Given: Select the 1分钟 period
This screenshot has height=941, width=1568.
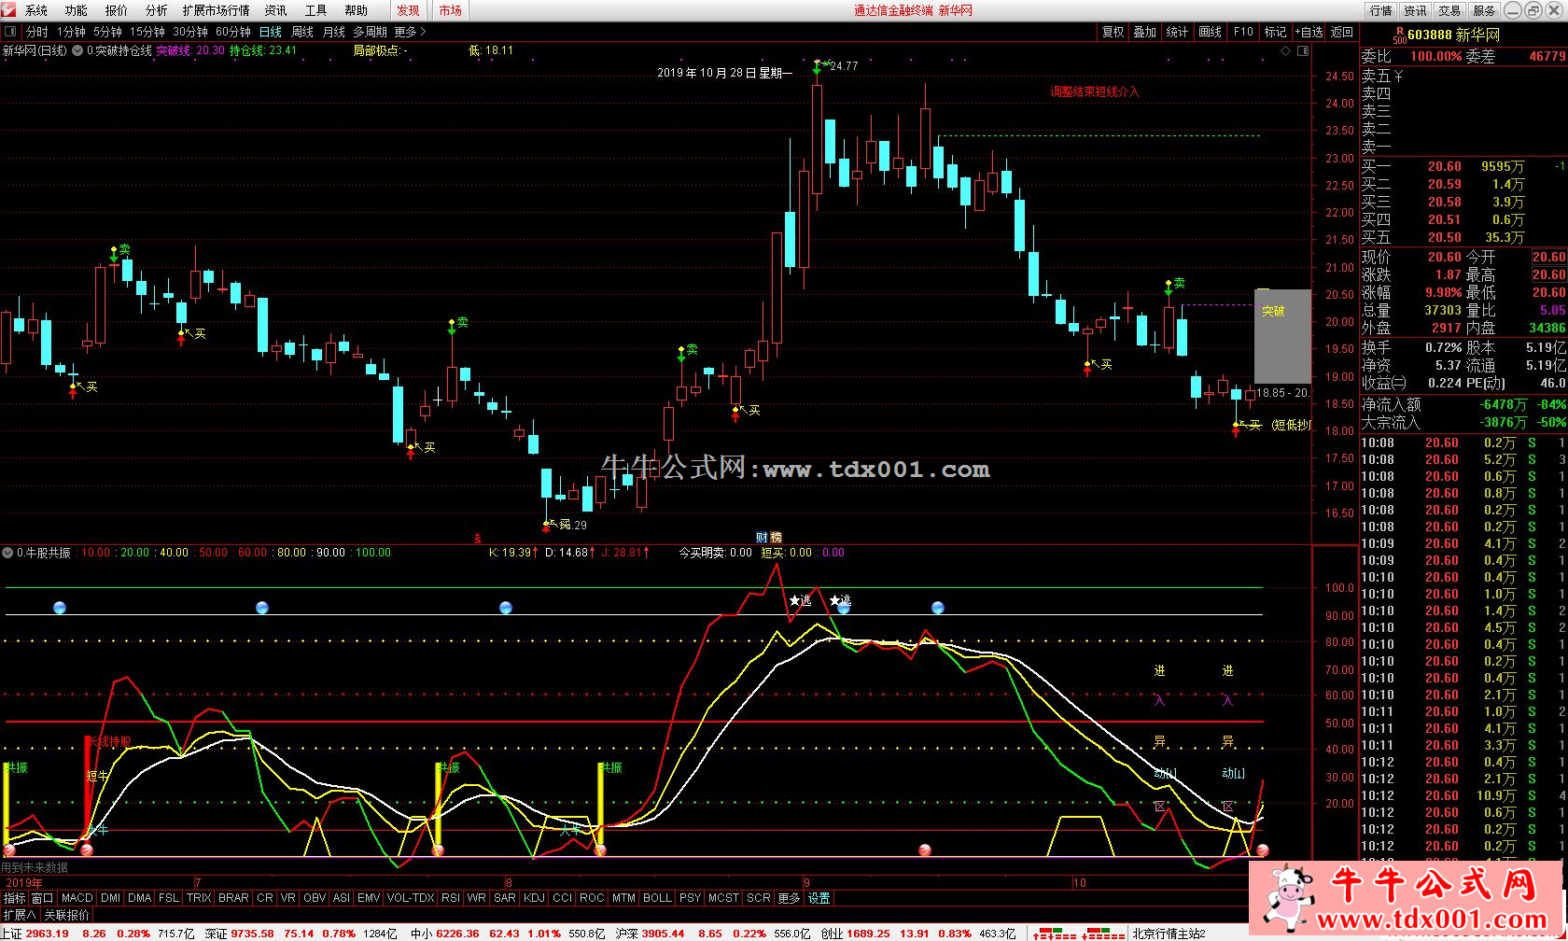Looking at the screenshot, I should (x=72, y=32).
